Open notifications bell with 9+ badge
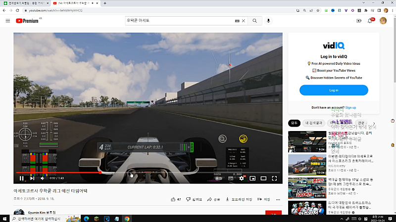396x222 pixels. pyautogui.click(x=370, y=21)
